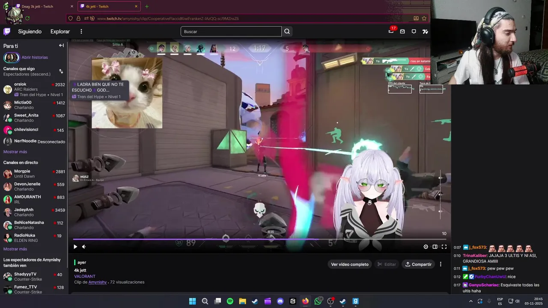Open the Siguiendo tab
Screen dimensions: 548x308
click(30, 31)
